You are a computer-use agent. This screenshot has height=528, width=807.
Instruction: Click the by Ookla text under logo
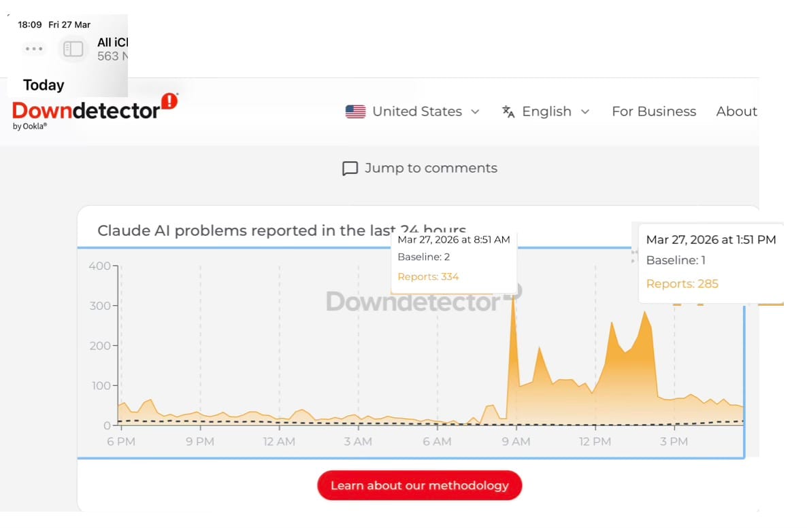pos(30,126)
